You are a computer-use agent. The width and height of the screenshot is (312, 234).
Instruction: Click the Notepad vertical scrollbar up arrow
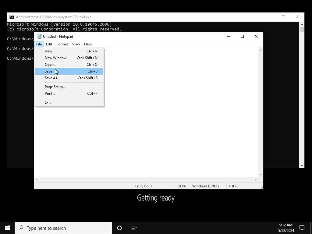pyautogui.click(x=261, y=50)
